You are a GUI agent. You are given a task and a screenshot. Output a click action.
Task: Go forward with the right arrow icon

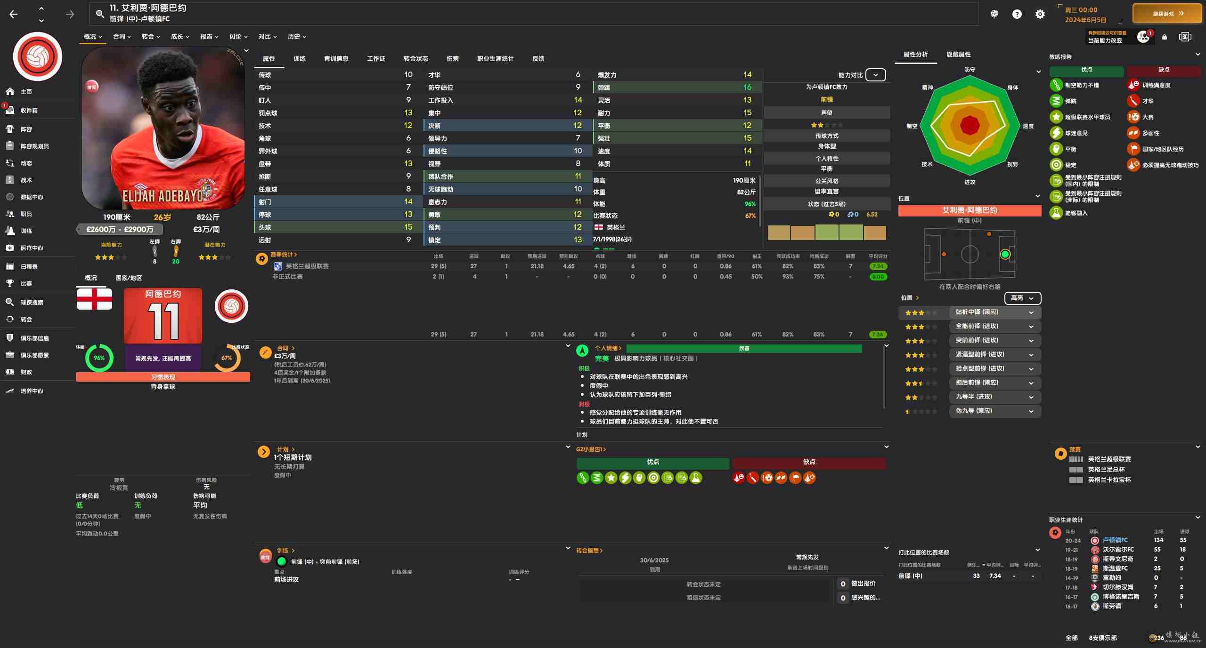70,14
